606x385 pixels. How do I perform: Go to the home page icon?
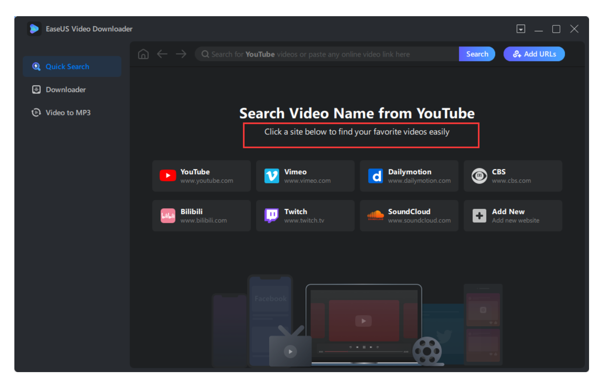[143, 54]
